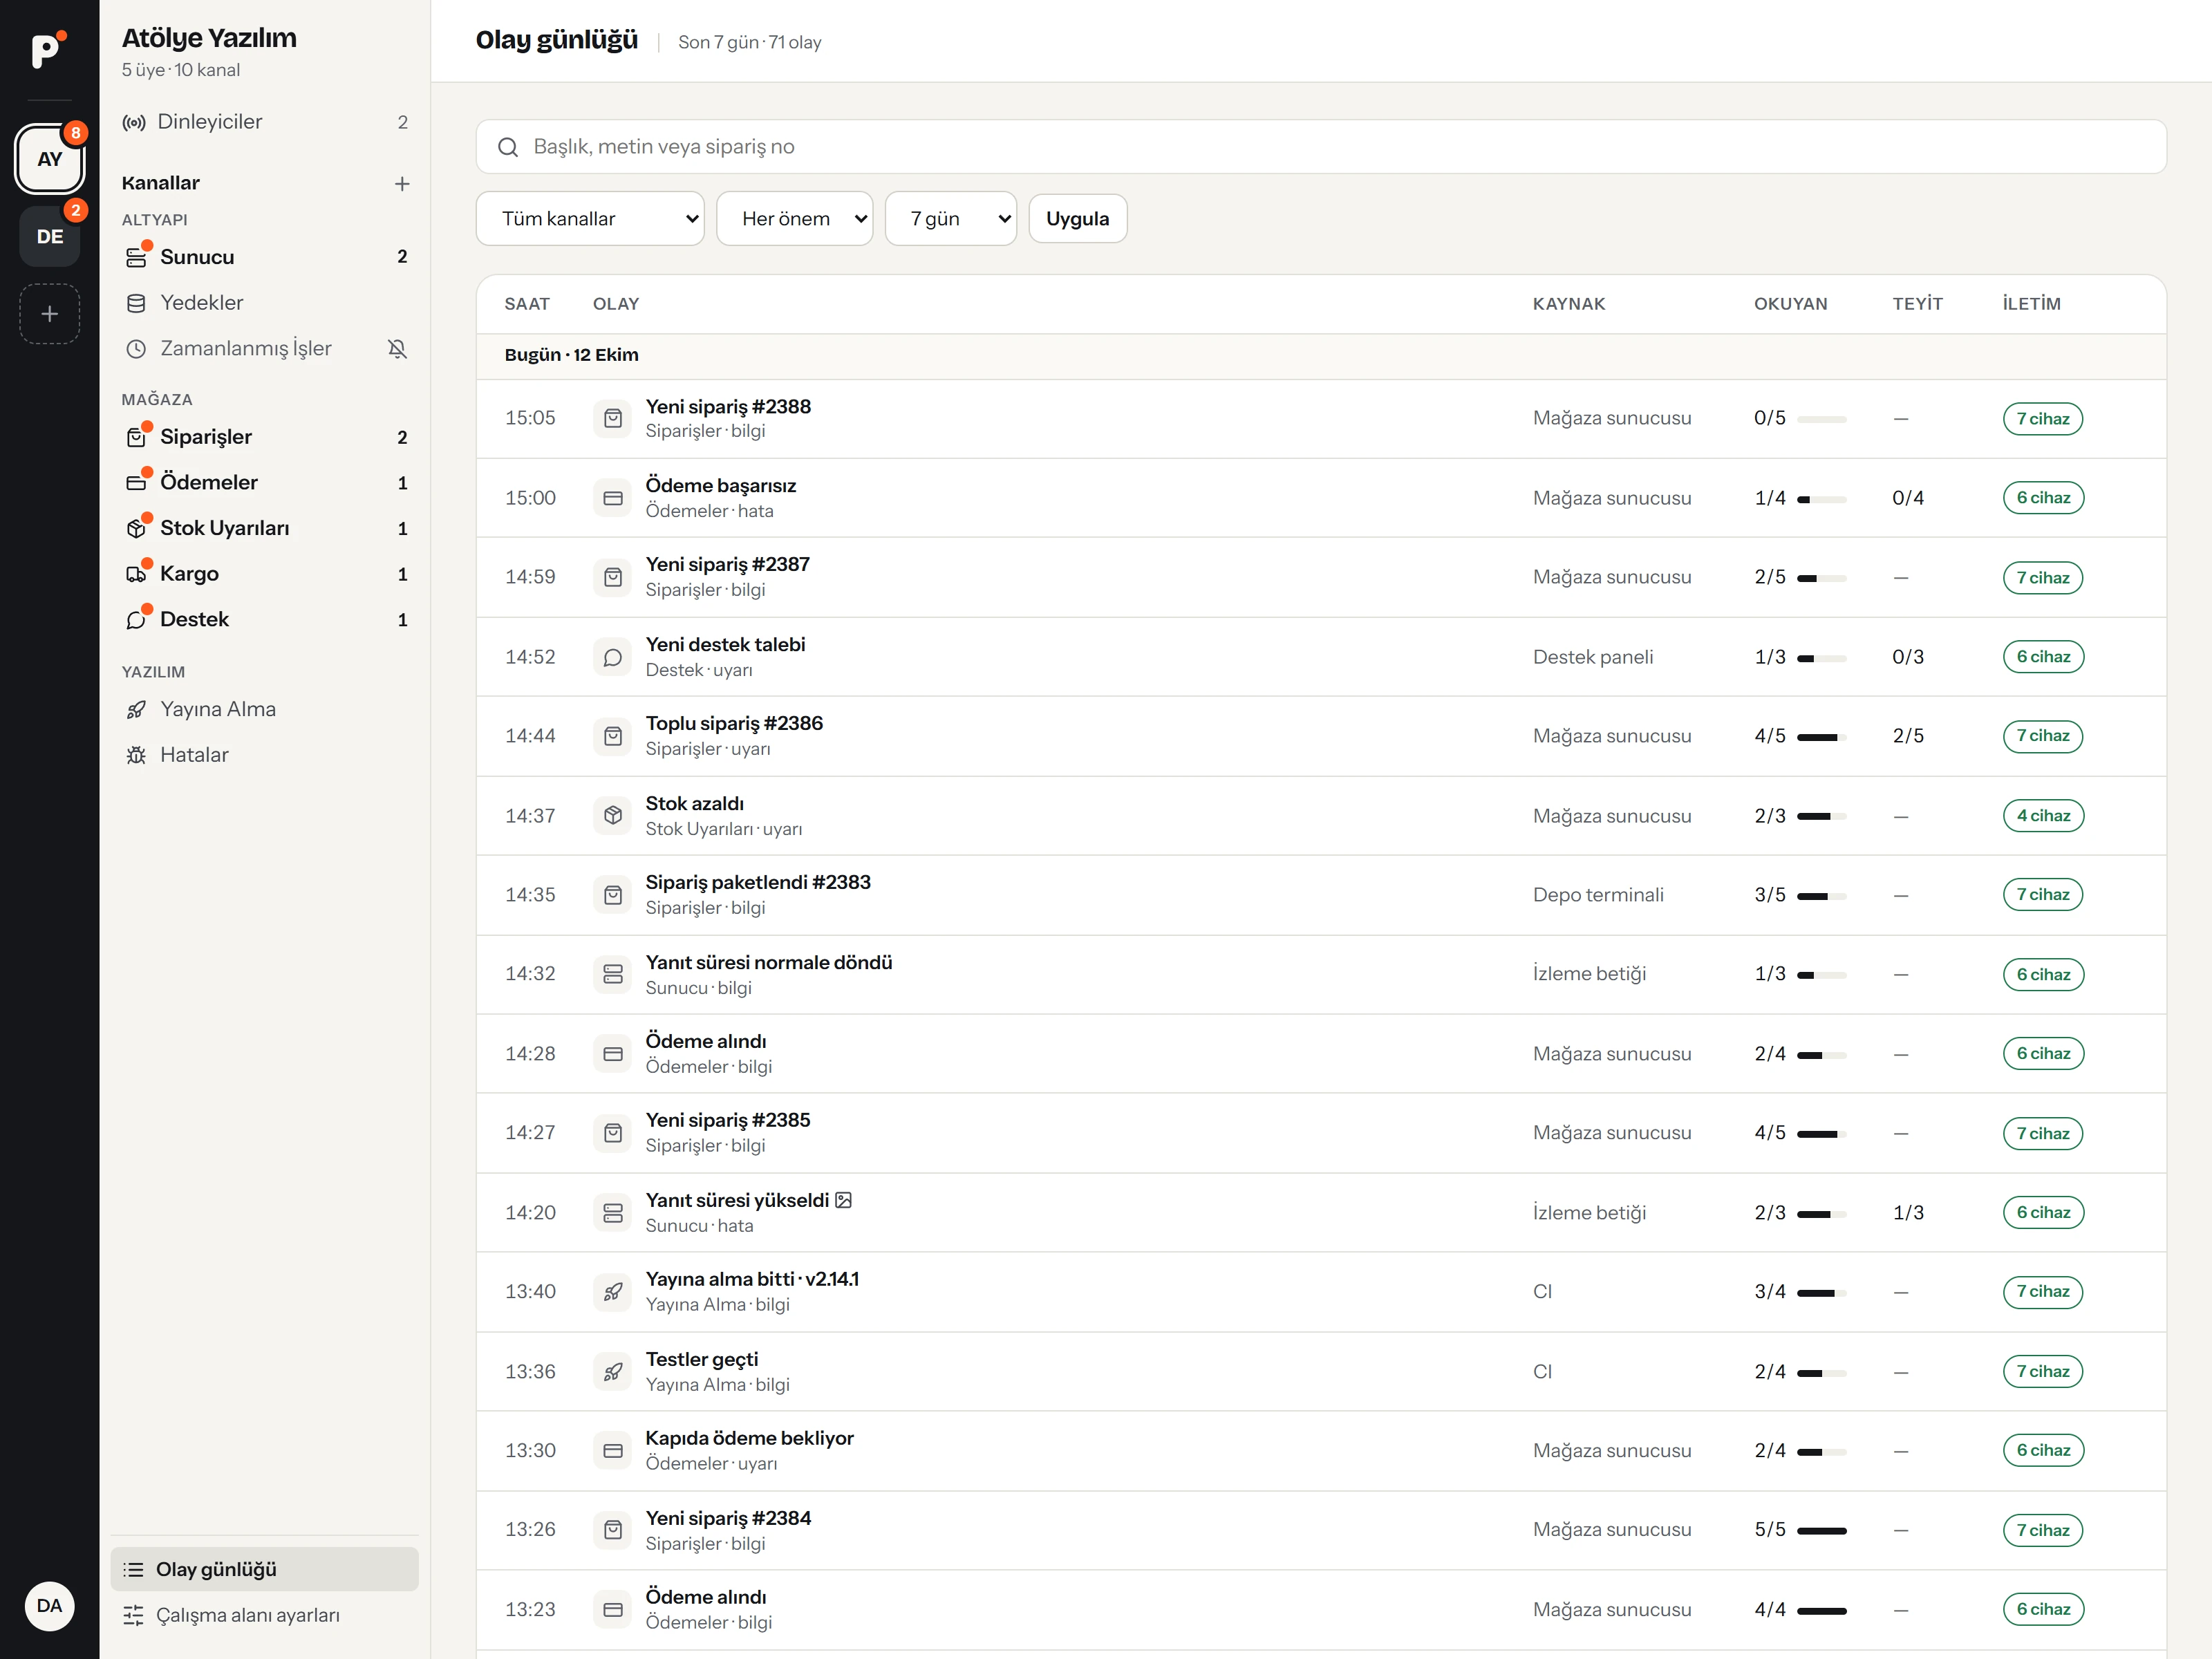2212x1659 pixels.
Task: Click the Uygula apply button
Action: [1077, 219]
